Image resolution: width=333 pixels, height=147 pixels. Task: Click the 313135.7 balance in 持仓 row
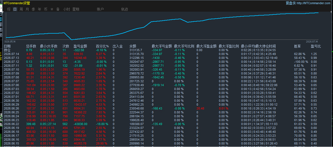tap(136, 50)
